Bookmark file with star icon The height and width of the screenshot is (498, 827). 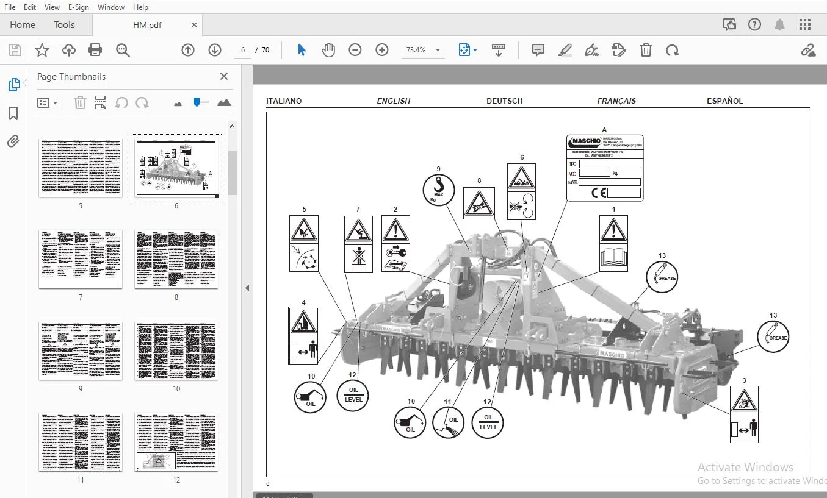(x=42, y=50)
